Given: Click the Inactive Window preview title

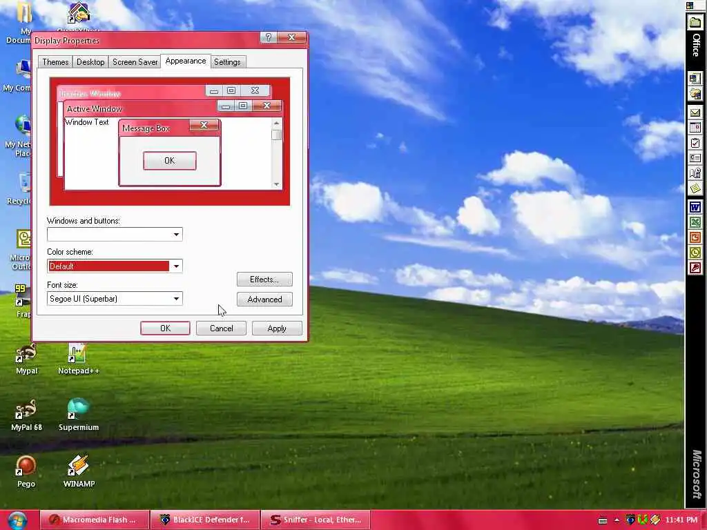Looking at the screenshot, I should click(x=90, y=93).
